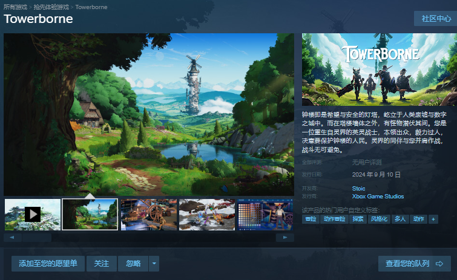Screen dimensions: 457x280
Task: Click 查看您的队列 view queue button
Action: click(x=415, y=264)
